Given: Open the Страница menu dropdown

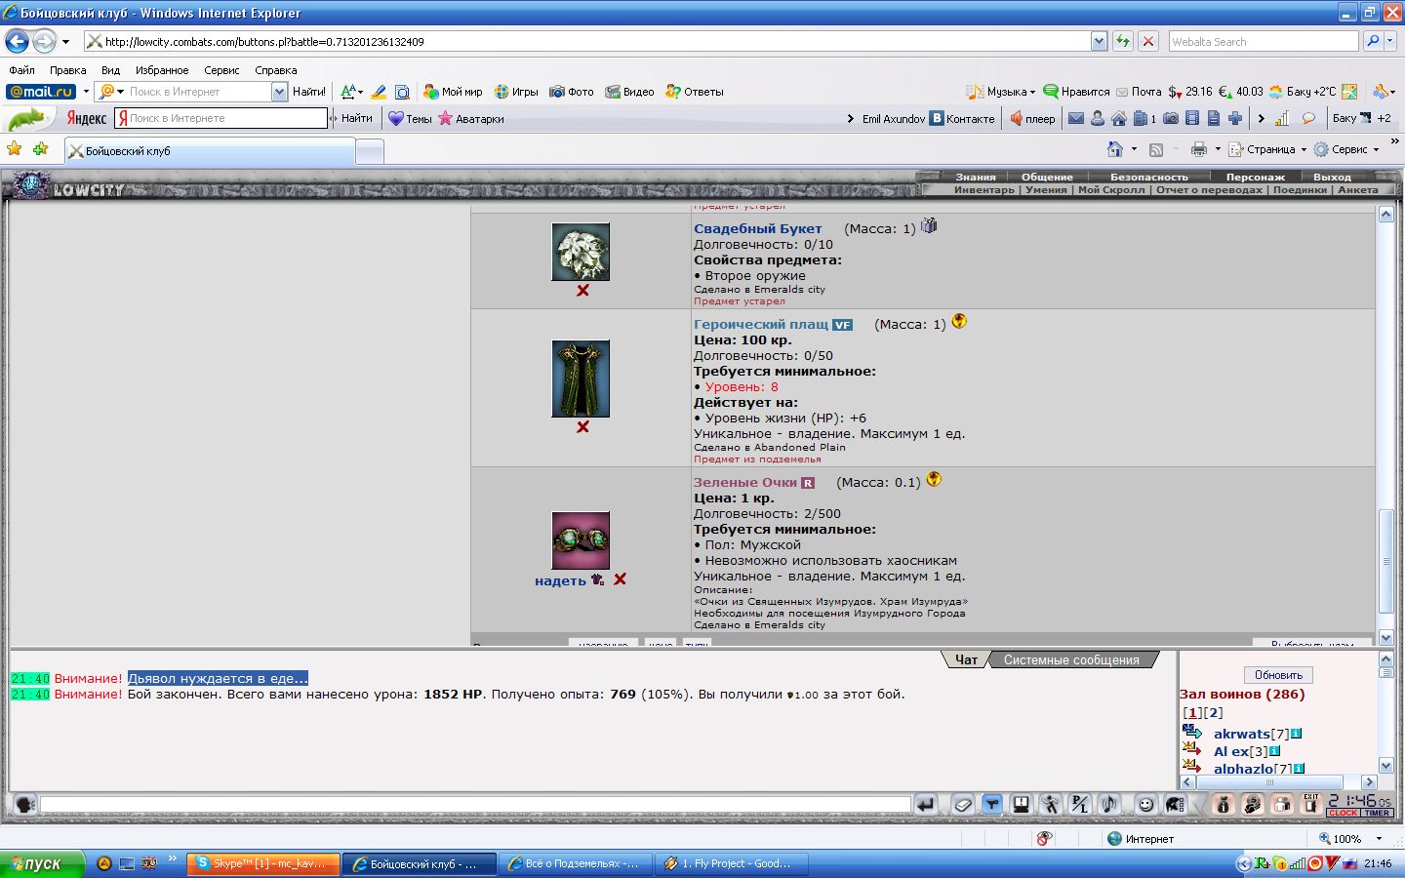Looking at the screenshot, I should tap(1266, 149).
